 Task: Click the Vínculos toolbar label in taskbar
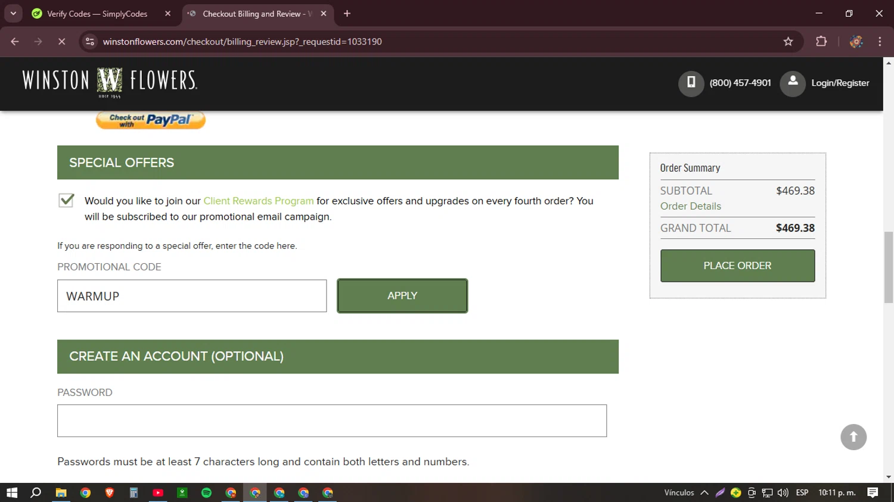coord(679,492)
